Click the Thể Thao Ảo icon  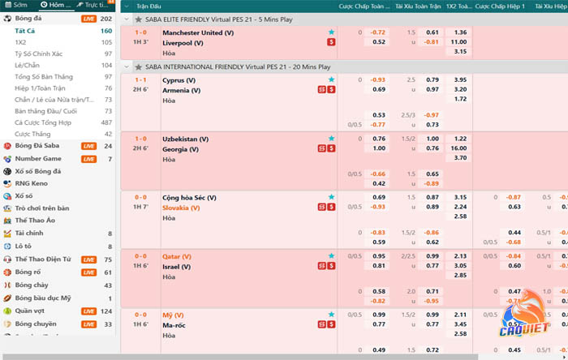click(7, 221)
